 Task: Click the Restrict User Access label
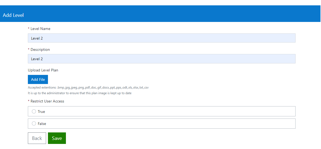coord(47,101)
